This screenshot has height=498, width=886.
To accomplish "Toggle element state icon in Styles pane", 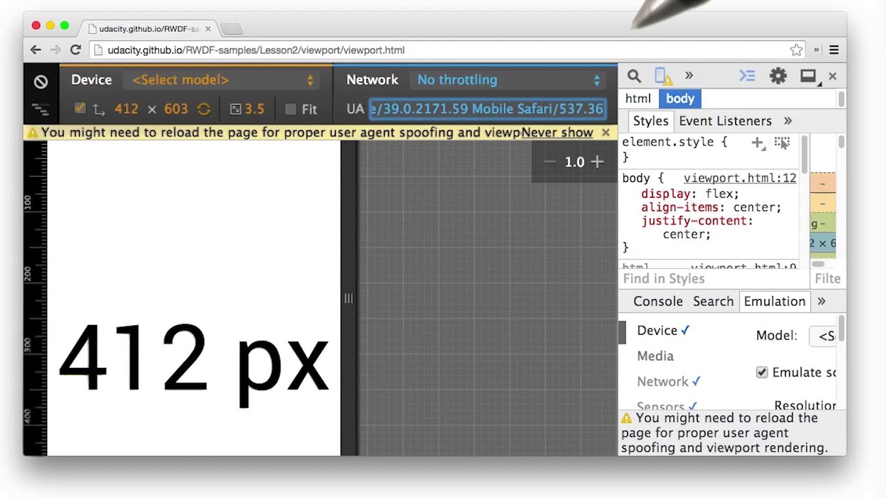I will [781, 143].
